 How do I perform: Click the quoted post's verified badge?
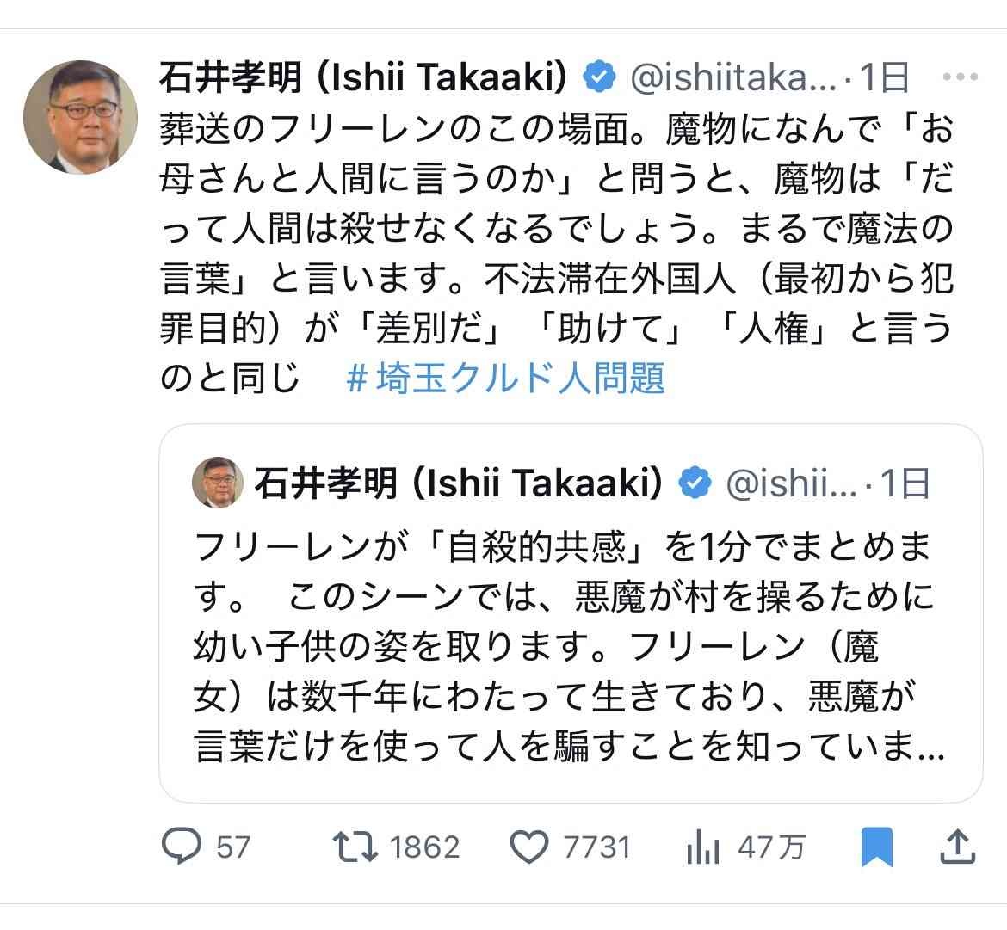(x=695, y=483)
